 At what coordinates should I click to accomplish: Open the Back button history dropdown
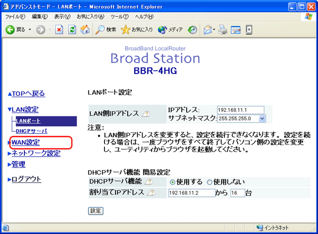[30, 30]
